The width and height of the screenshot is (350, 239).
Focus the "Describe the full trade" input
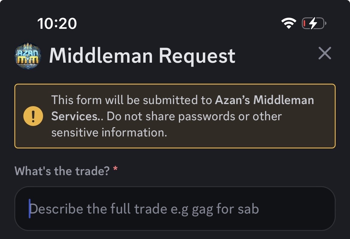point(175,209)
